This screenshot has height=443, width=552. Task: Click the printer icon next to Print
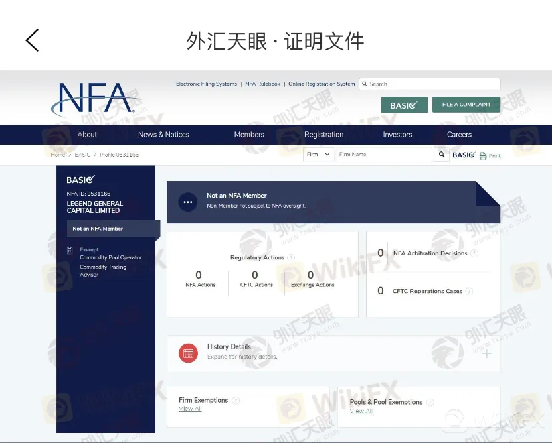[x=483, y=156]
